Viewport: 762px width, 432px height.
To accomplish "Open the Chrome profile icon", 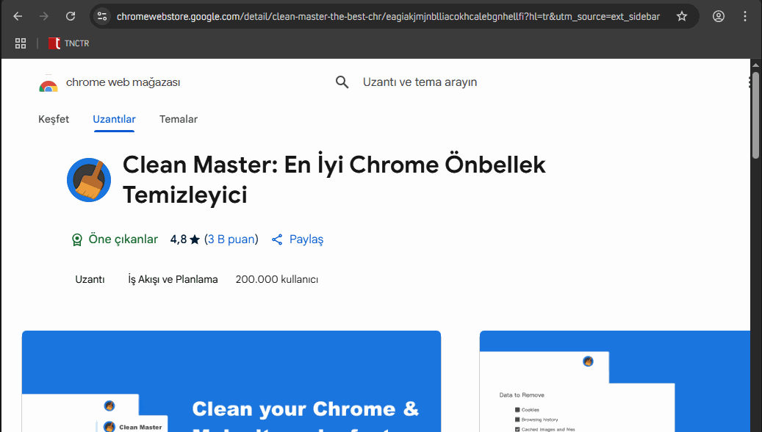I will pos(718,16).
